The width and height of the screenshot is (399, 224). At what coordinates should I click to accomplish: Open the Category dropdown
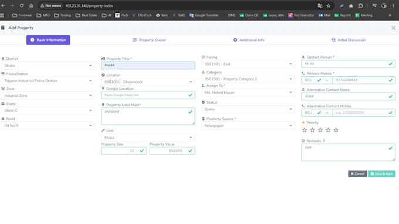coord(248,79)
